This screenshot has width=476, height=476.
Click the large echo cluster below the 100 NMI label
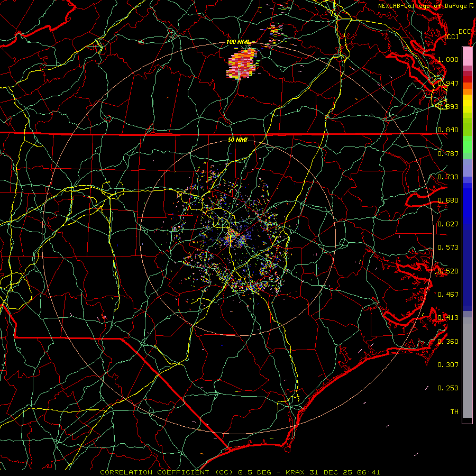242,64
